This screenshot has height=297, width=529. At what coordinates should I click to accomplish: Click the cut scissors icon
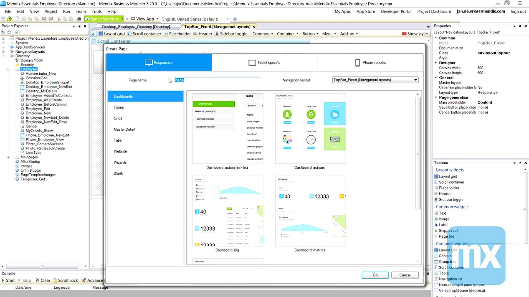coord(59,19)
